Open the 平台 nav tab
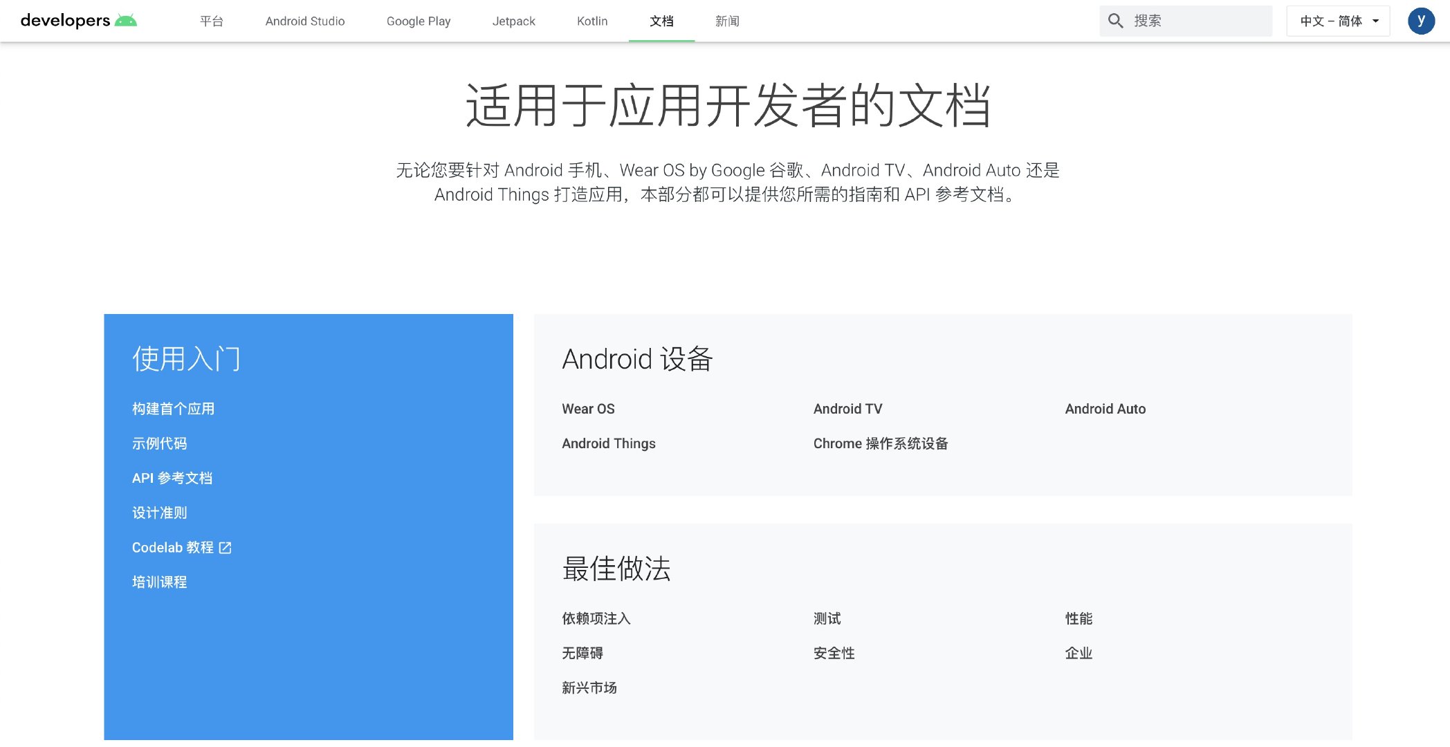The width and height of the screenshot is (1450, 747). [212, 21]
